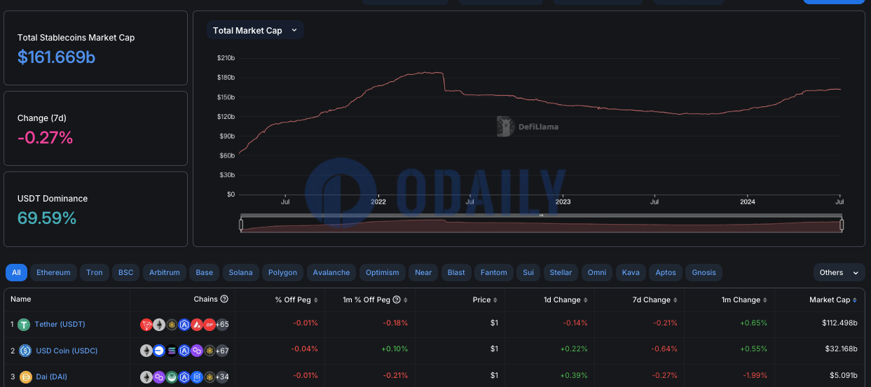This screenshot has width=871, height=387.
Task: Click the -0.27% 7d change value
Action: (45, 138)
